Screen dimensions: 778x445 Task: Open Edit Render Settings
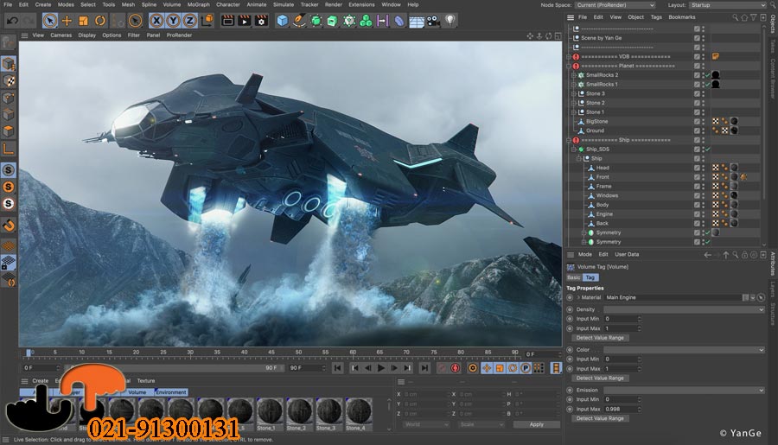coord(261,21)
